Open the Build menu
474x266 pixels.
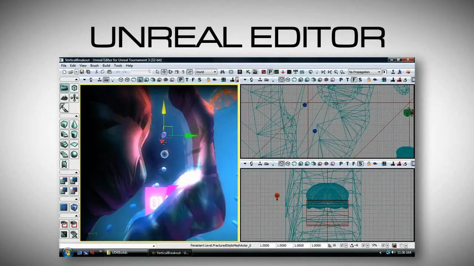pos(106,66)
